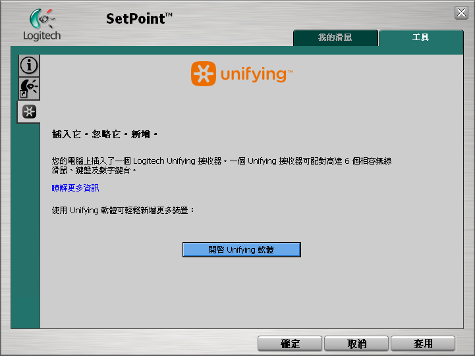Viewport: 475px width, 356px height.
Task: Click the paragraph about the Logitech Unifying 接收器
Action: click(221, 165)
